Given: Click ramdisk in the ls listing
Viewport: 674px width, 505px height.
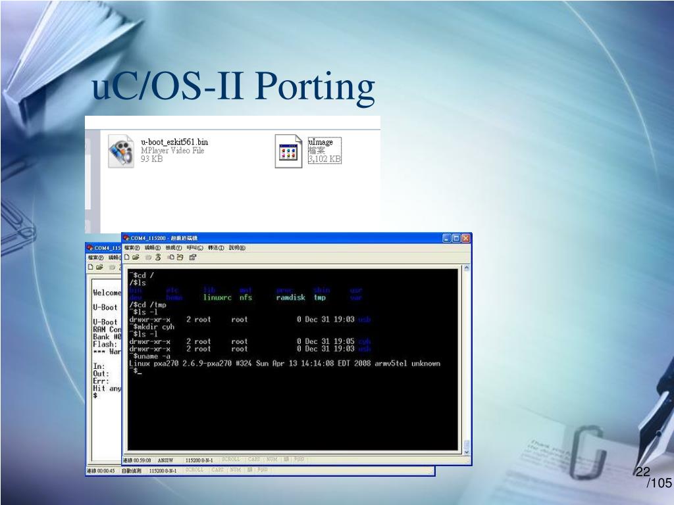Looking at the screenshot, I should coord(290,298).
